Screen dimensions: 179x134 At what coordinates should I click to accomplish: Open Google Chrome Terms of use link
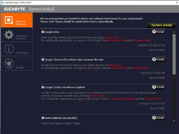(x=119, y=68)
